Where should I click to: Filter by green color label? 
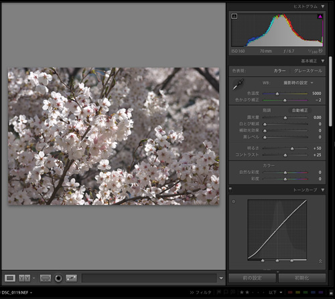point(306,292)
